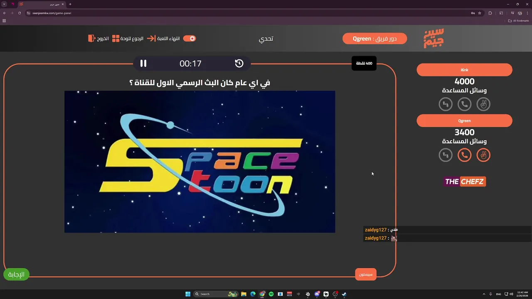Click the exit door icon beside الخروج
532x299 pixels.
(x=92, y=38)
